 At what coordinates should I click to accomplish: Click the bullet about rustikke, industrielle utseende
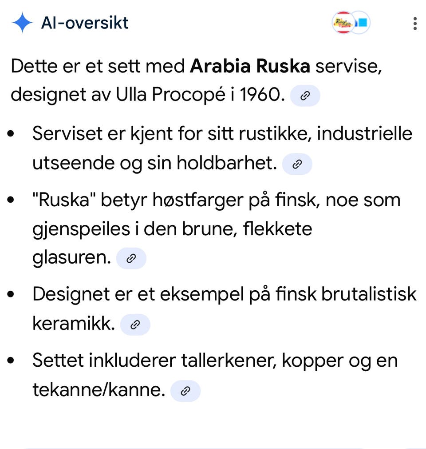(x=222, y=148)
